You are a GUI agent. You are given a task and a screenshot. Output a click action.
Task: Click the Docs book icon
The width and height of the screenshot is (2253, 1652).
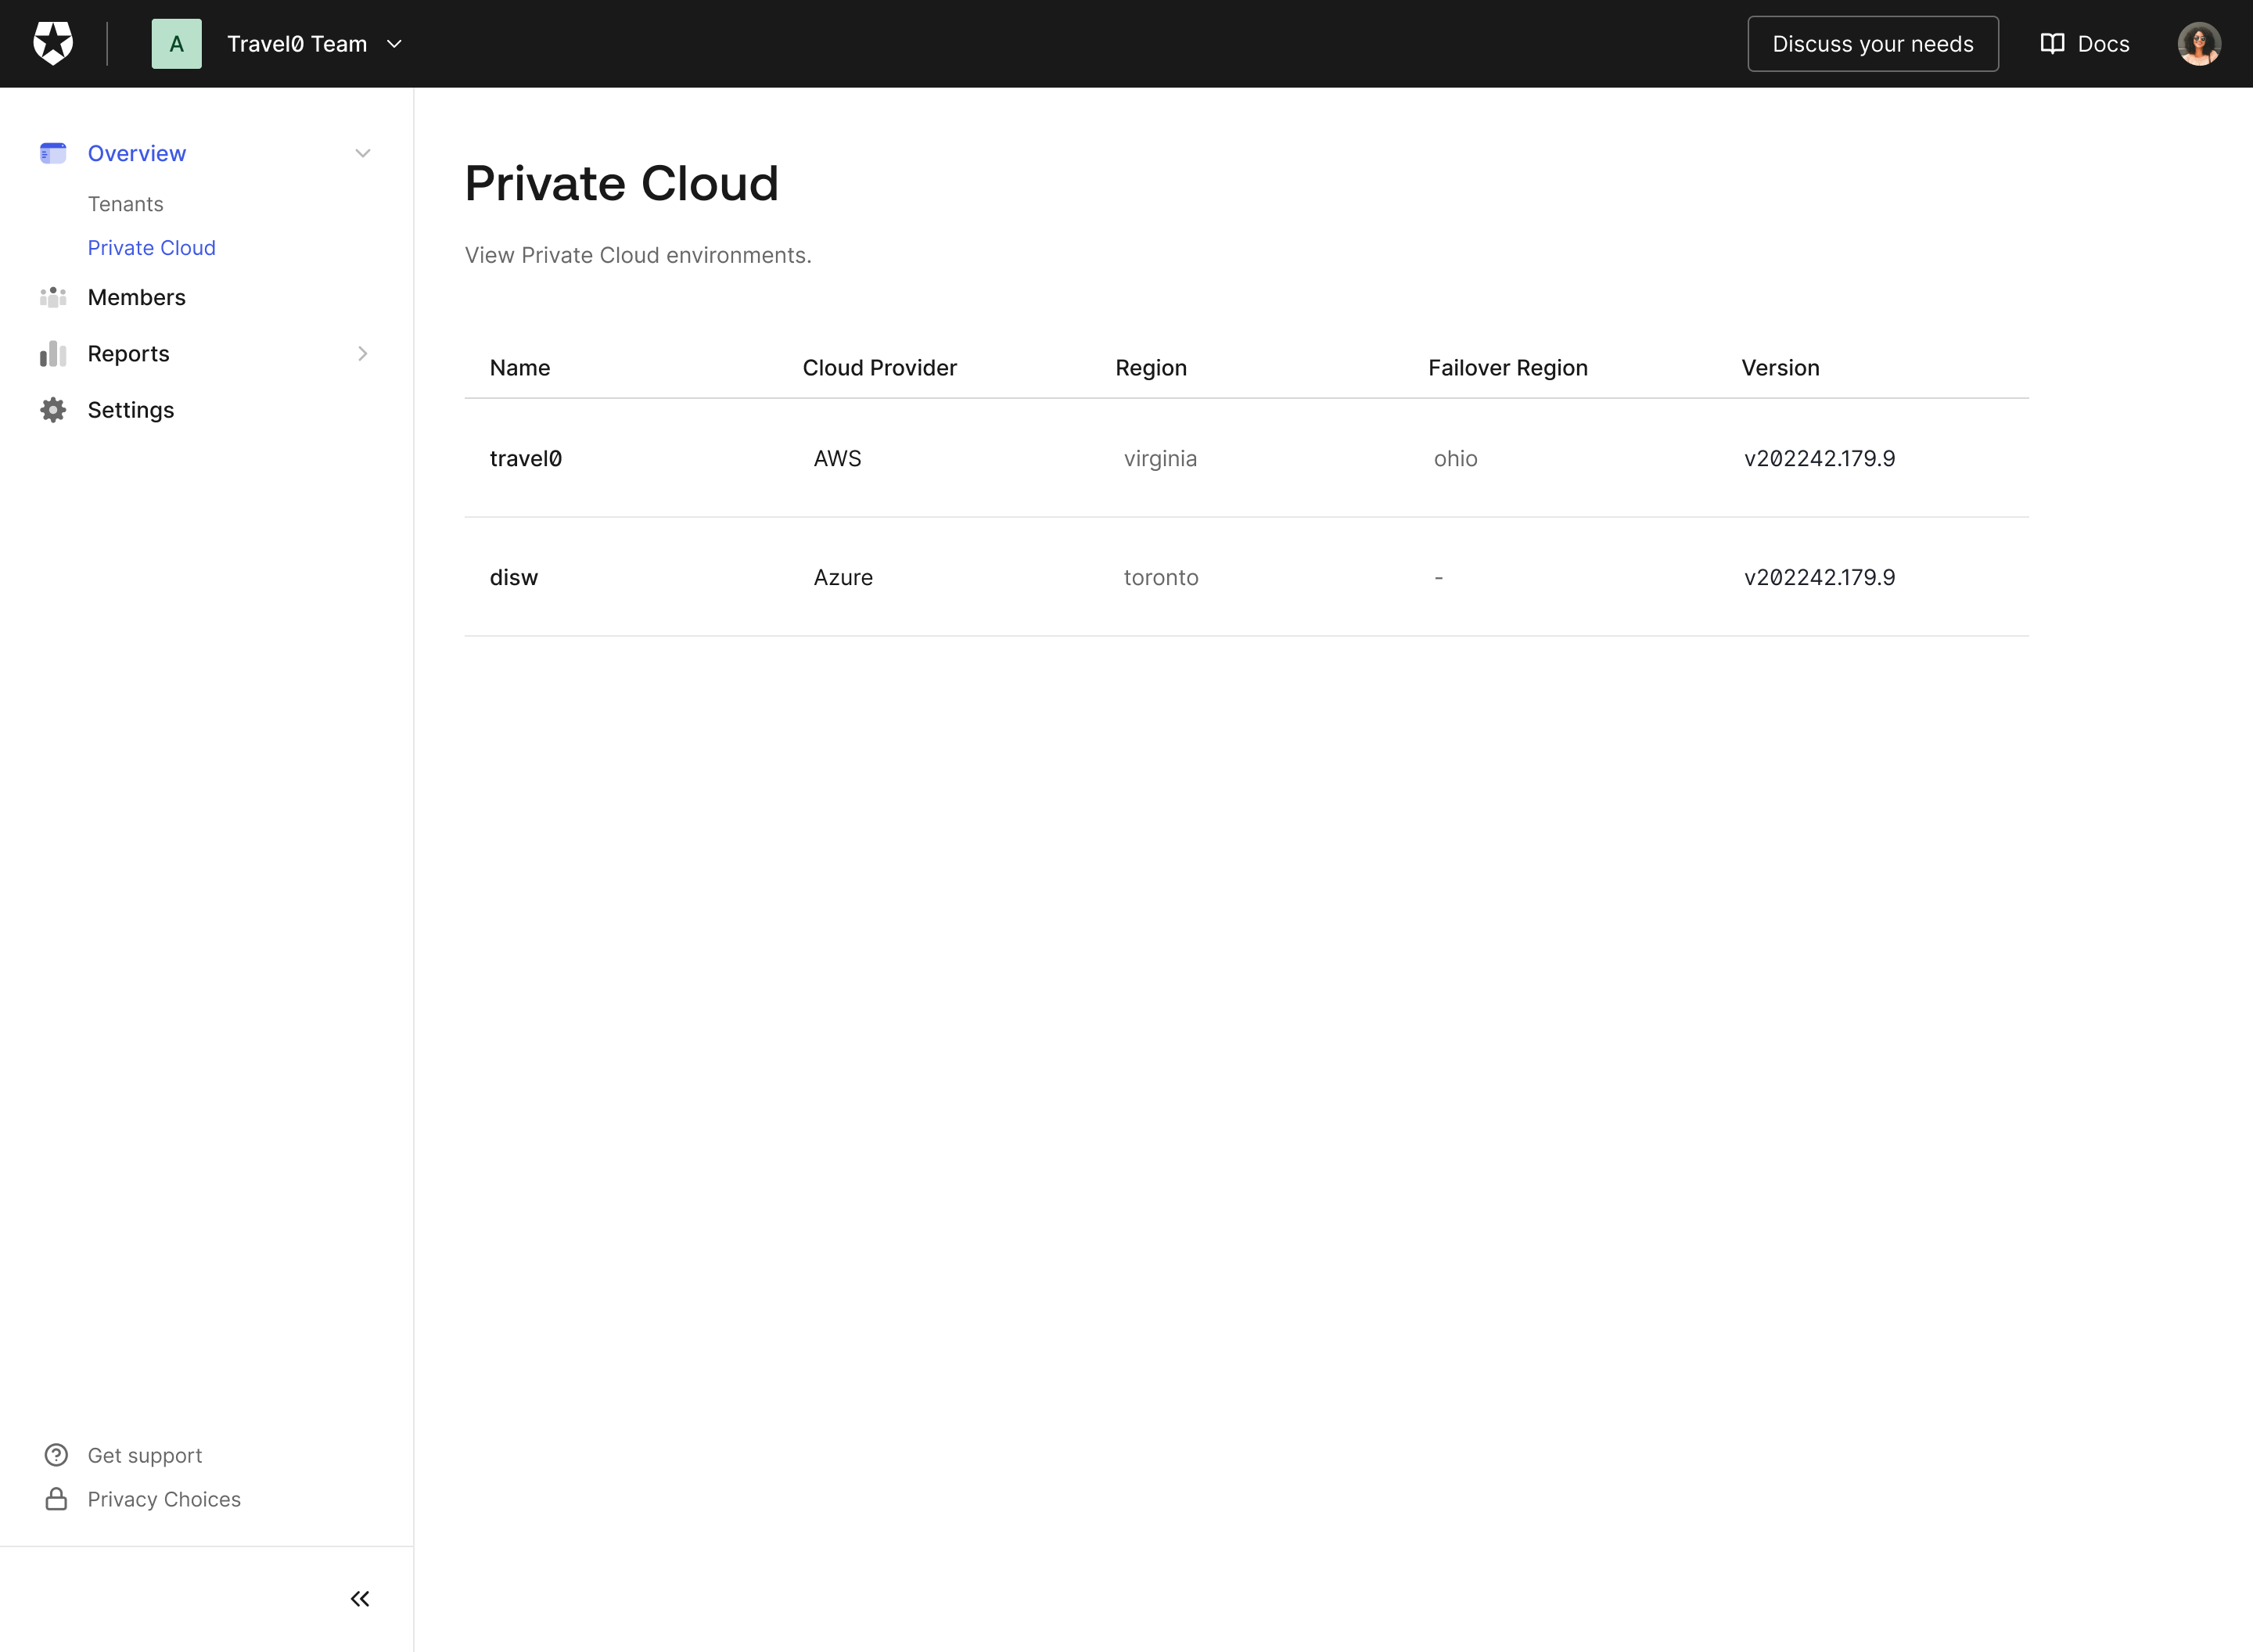click(x=2052, y=44)
